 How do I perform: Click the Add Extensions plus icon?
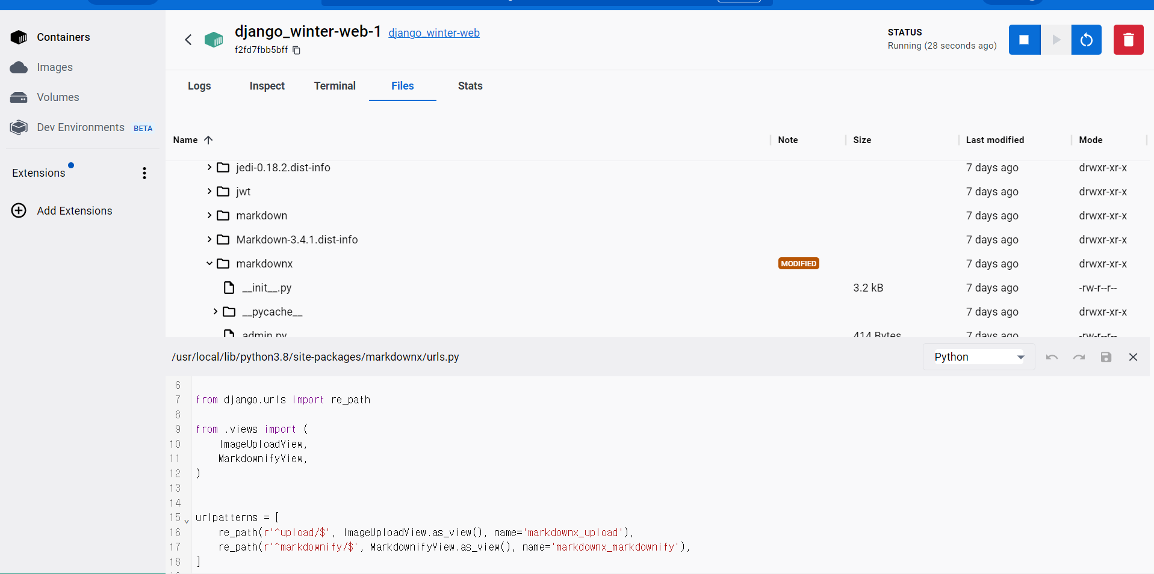coord(19,210)
